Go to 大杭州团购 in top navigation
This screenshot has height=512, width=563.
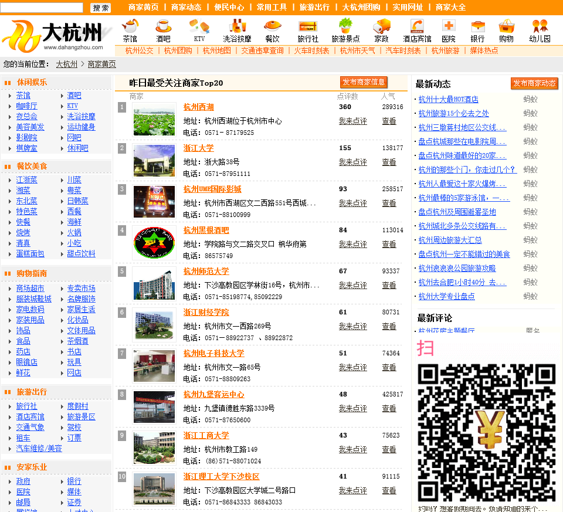(x=361, y=7)
